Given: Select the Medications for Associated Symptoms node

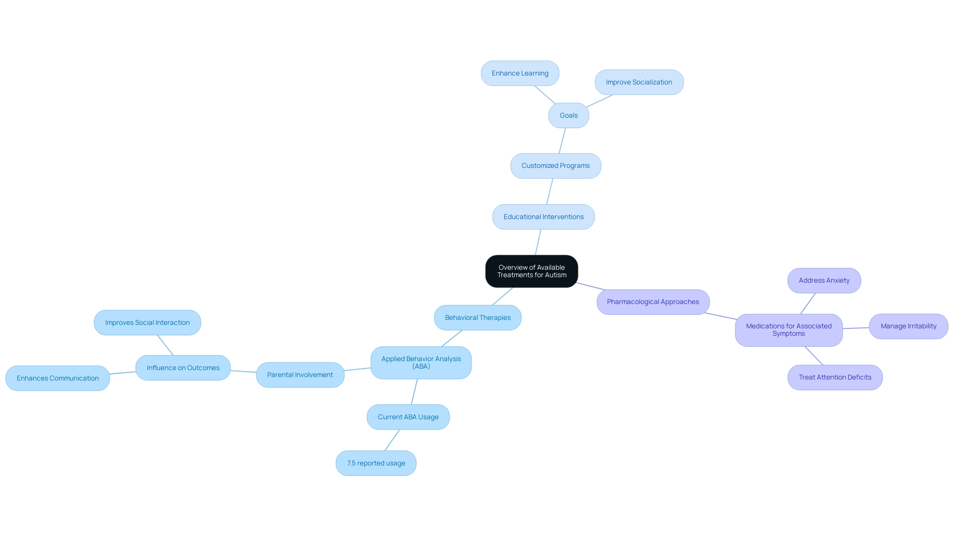Looking at the screenshot, I should coord(789,330).
